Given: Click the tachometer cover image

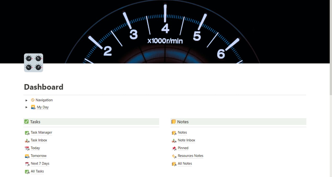Looking at the screenshot, I should [165, 32].
